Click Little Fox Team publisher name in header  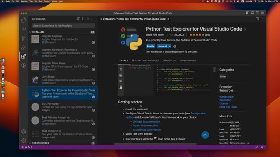point(155,35)
